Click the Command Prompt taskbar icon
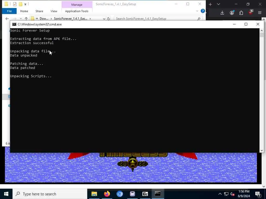The width and height of the screenshot is (266, 199). (x=158, y=194)
